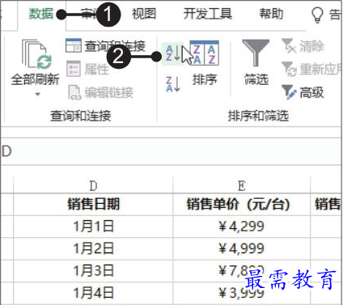This screenshot has height=305, width=343.
Task: Sort descending with Z-A icon
Action: click(173, 84)
